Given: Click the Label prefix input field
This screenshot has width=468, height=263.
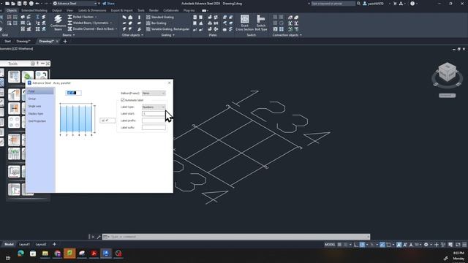Looking at the screenshot, I should point(154,121).
